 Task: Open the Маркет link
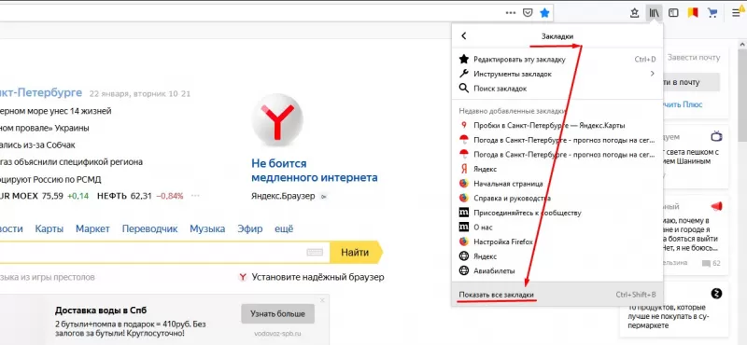coord(92,228)
